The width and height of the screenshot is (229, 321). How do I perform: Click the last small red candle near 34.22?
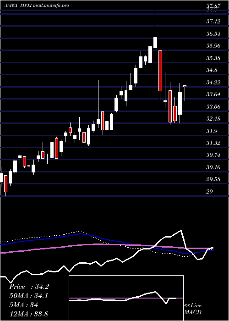pos(185,86)
